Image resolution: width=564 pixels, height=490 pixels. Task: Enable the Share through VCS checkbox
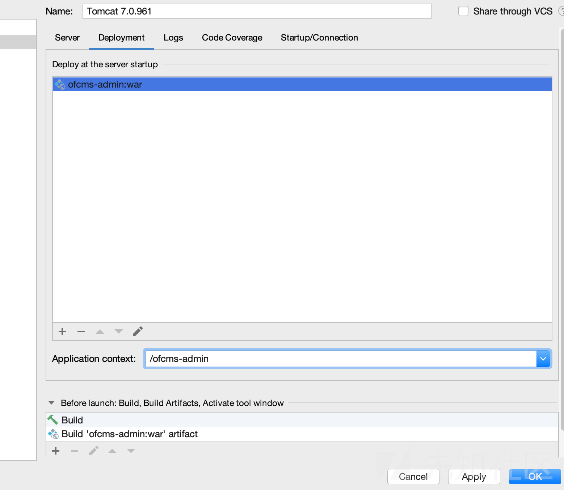pyautogui.click(x=463, y=11)
